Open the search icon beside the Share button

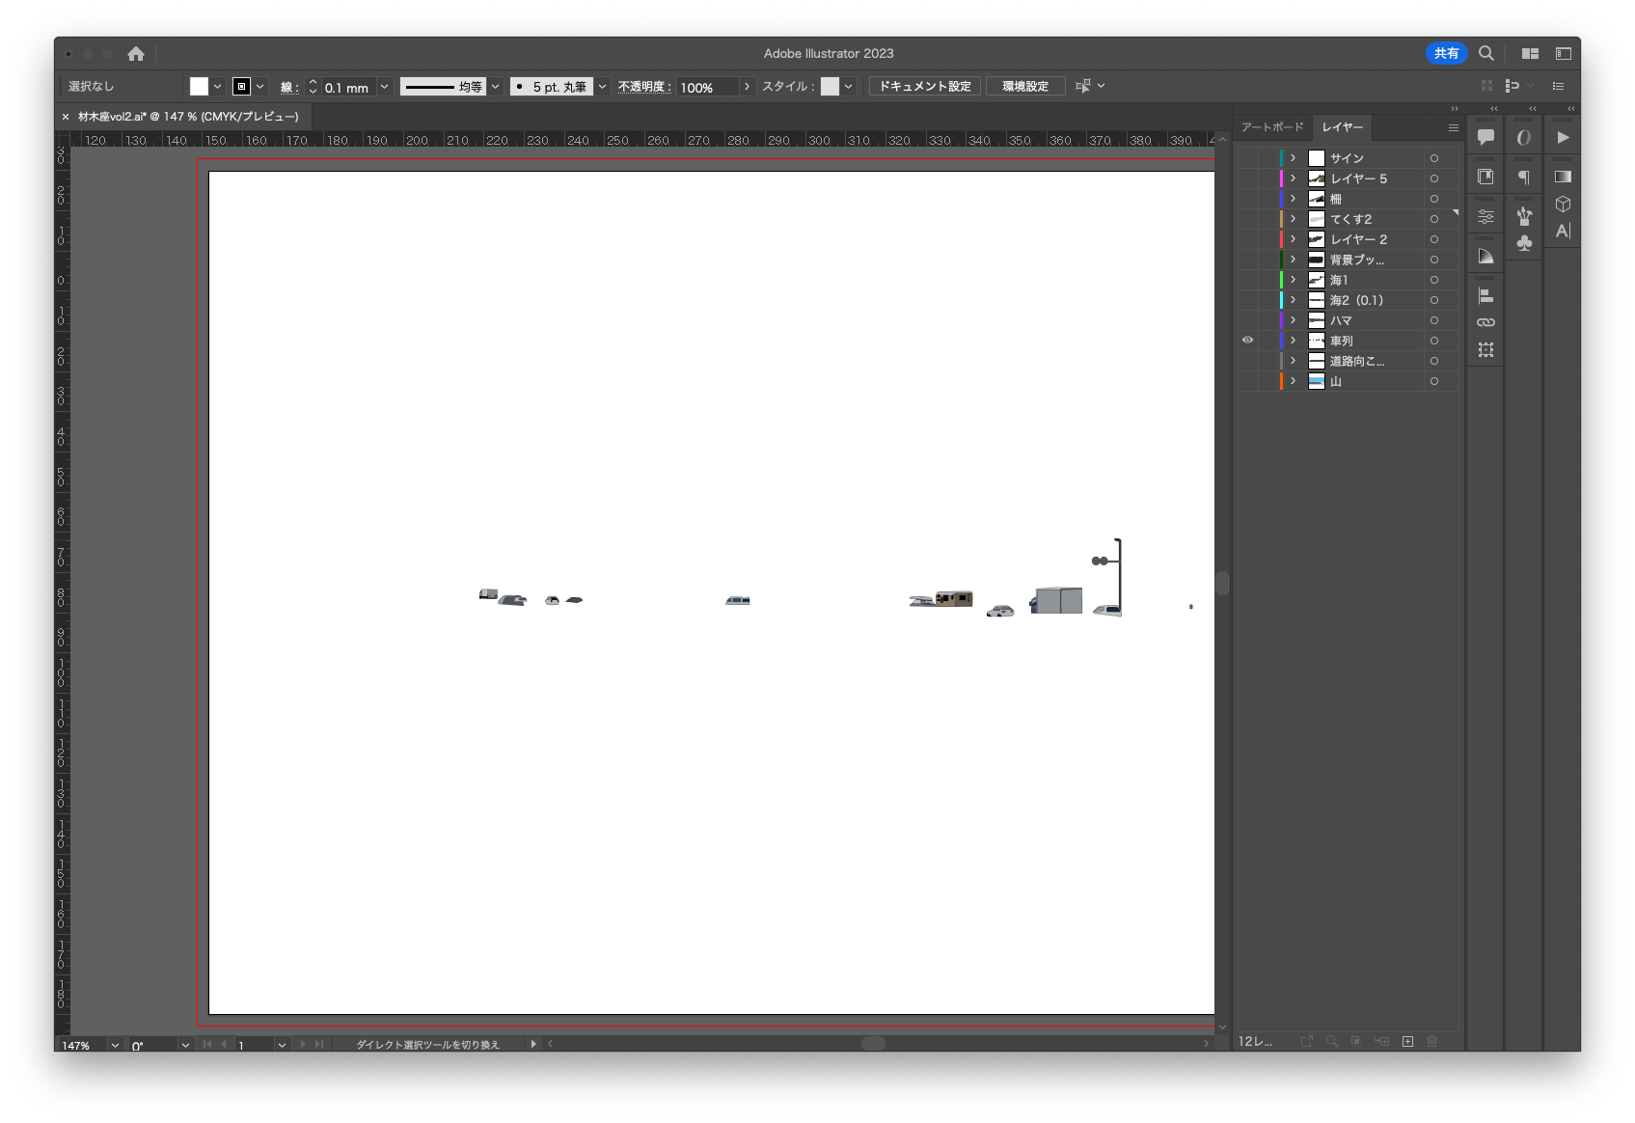(1486, 54)
